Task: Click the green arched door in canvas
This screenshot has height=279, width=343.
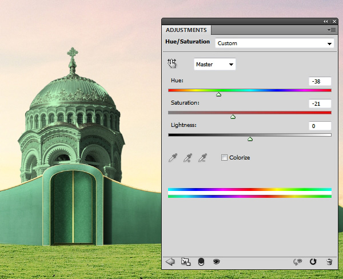Action: point(73,207)
